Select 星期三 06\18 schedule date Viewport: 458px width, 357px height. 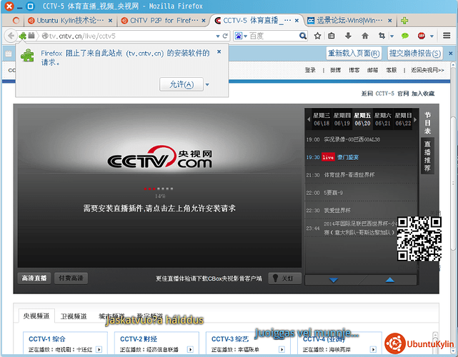point(322,119)
